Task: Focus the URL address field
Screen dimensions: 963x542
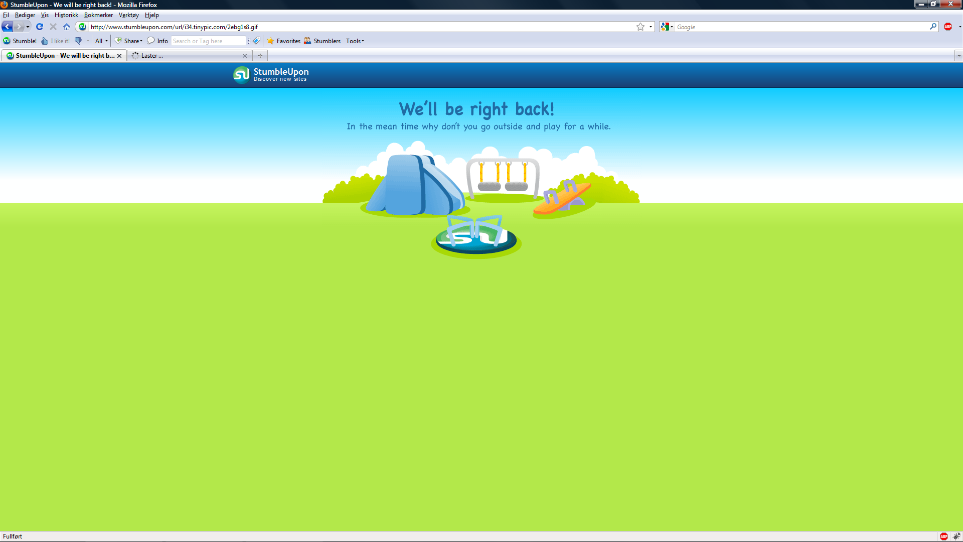Action: coord(361,27)
